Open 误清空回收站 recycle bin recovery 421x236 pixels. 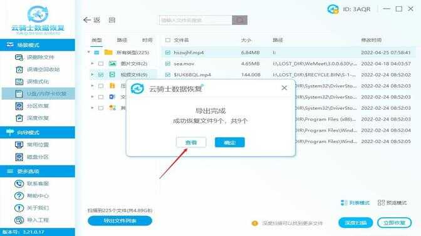tap(38, 69)
